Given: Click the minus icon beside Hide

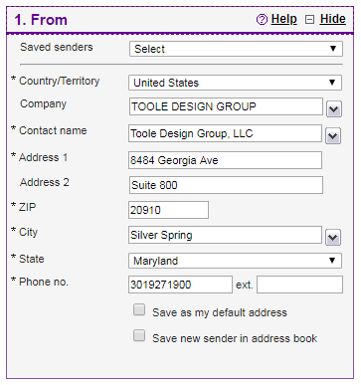Looking at the screenshot, I should [x=309, y=20].
